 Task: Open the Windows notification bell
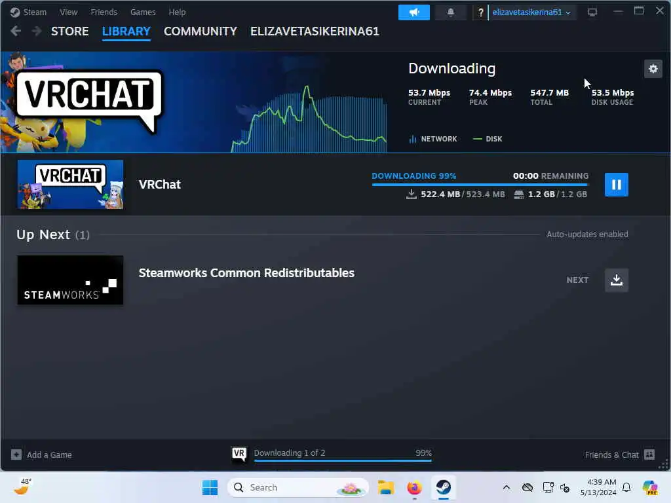[x=626, y=487]
